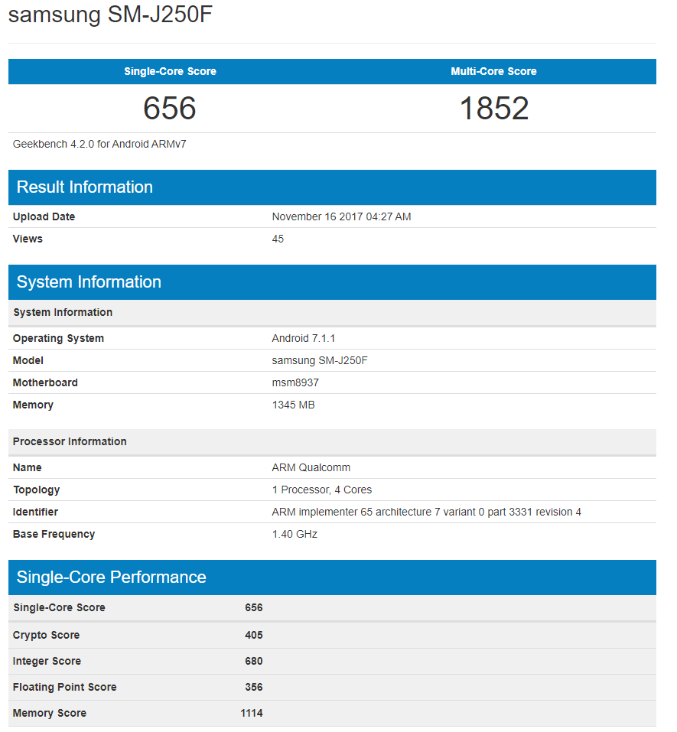Select the Integer Score label
The height and width of the screenshot is (732, 677).
[47, 662]
